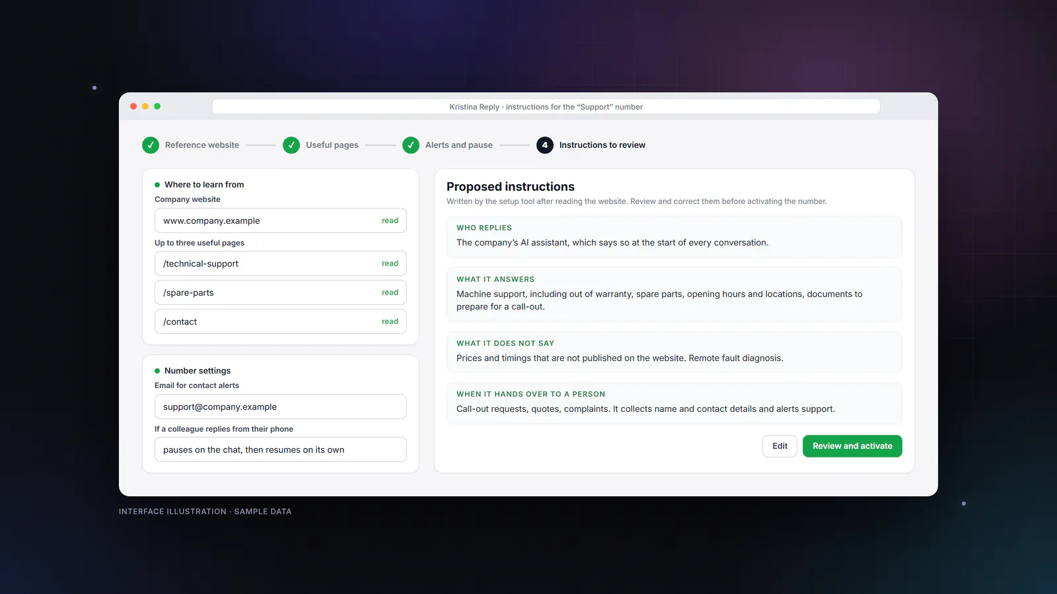Click the step 4 number badge
1057x594 pixels.
coord(545,145)
